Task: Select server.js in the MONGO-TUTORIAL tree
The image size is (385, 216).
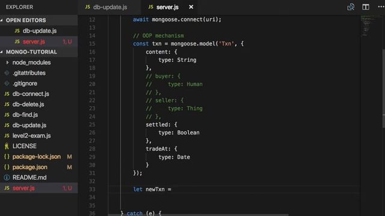Action: [x=38, y=188]
